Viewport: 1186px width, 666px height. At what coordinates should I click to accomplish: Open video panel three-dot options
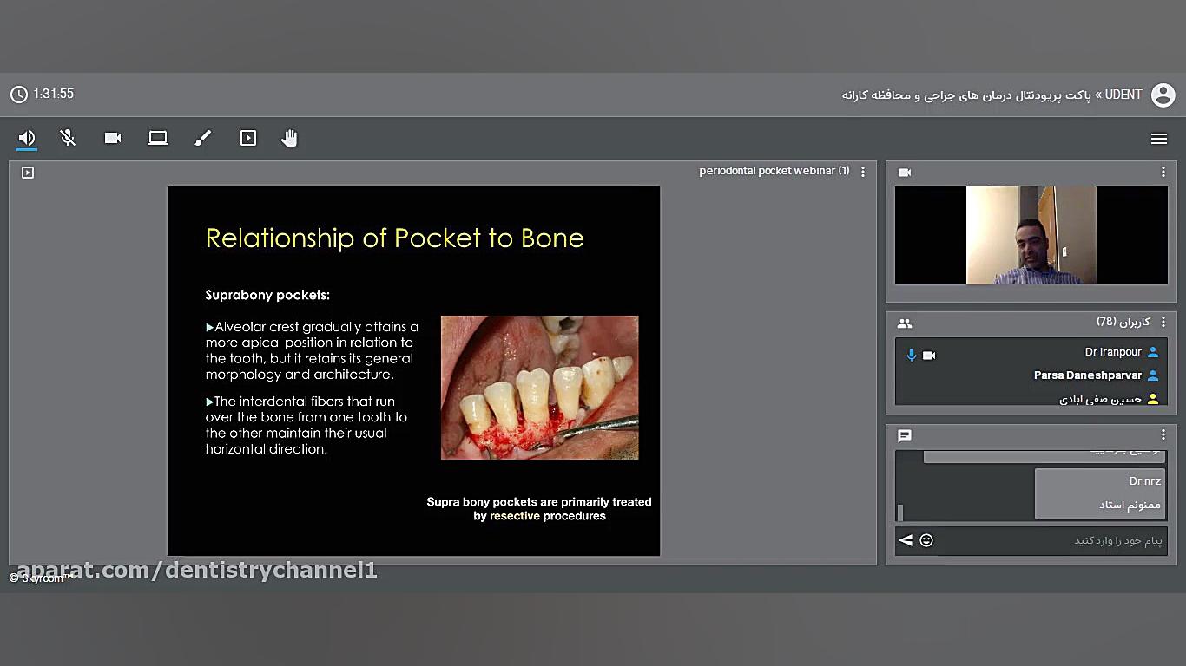(x=1163, y=172)
